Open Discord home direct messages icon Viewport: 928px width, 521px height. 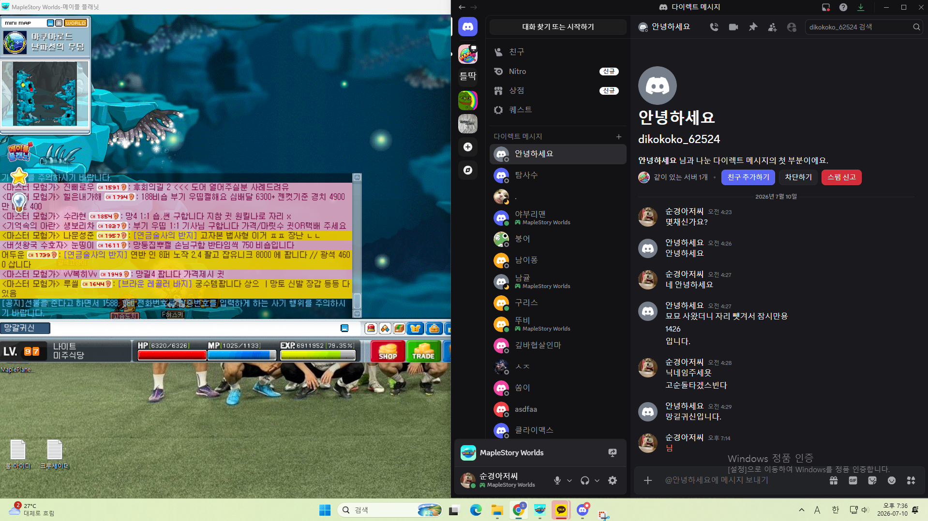click(x=467, y=27)
